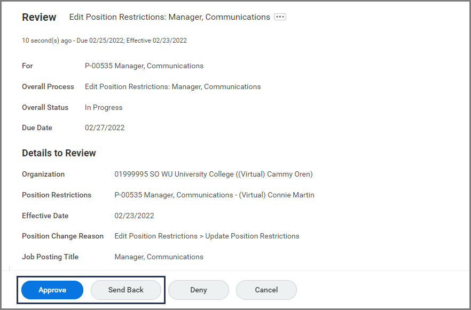The width and height of the screenshot is (471, 310).
Task: Select the organization 01999995 SO WU University College
Action: point(213,174)
